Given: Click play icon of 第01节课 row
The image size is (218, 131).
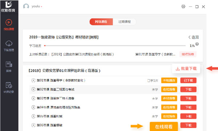Looking at the screenshot, I should pos(33,80).
